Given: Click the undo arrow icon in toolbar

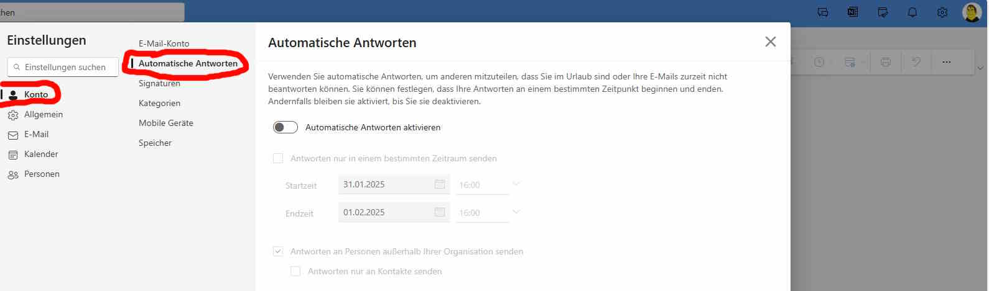Looking at the screenshot, I should pos(916,62).
